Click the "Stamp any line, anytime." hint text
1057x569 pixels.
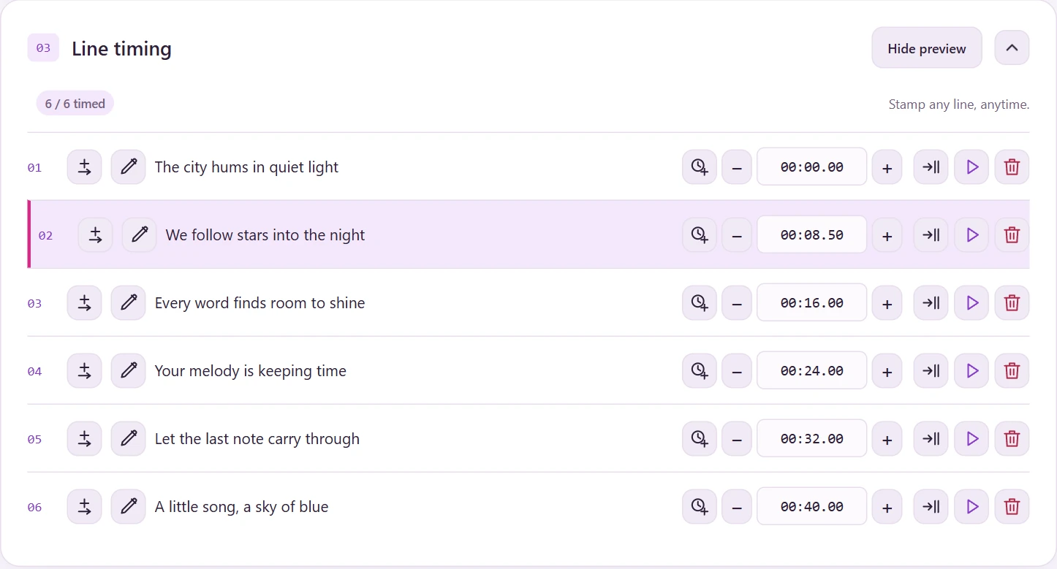pyautogui.click(x=959, y=104)
